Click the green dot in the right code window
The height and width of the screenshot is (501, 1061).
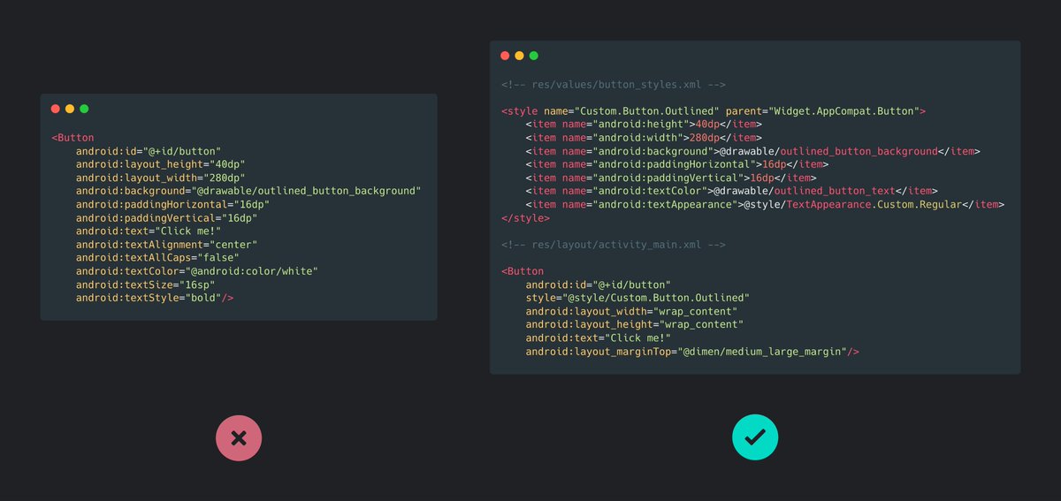click(533, 56)
